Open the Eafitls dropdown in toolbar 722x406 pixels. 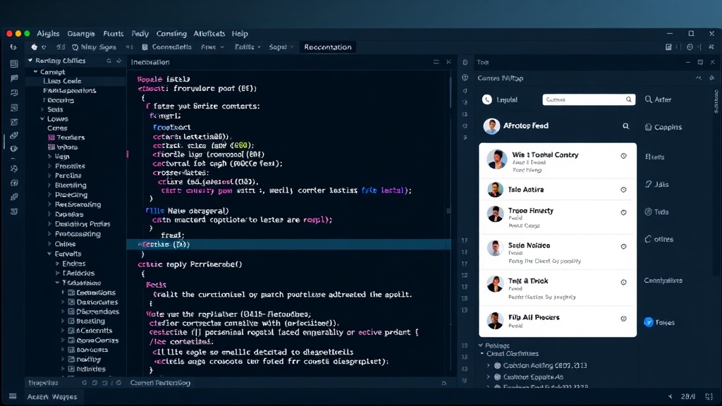click(x=247, y=47)
